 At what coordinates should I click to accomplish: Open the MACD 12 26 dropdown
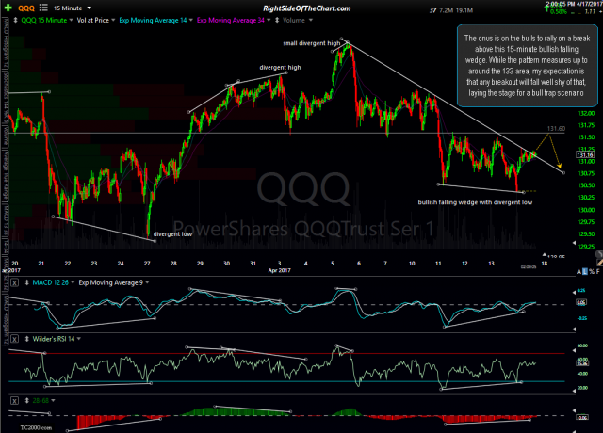coord(73,282)
